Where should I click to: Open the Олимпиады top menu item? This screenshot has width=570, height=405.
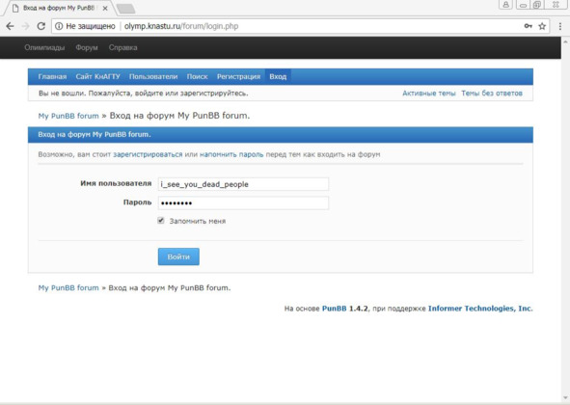[x=44, y=47]
